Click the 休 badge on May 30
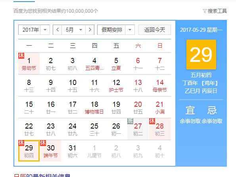The image size is (236, 177). coord(43,143)
